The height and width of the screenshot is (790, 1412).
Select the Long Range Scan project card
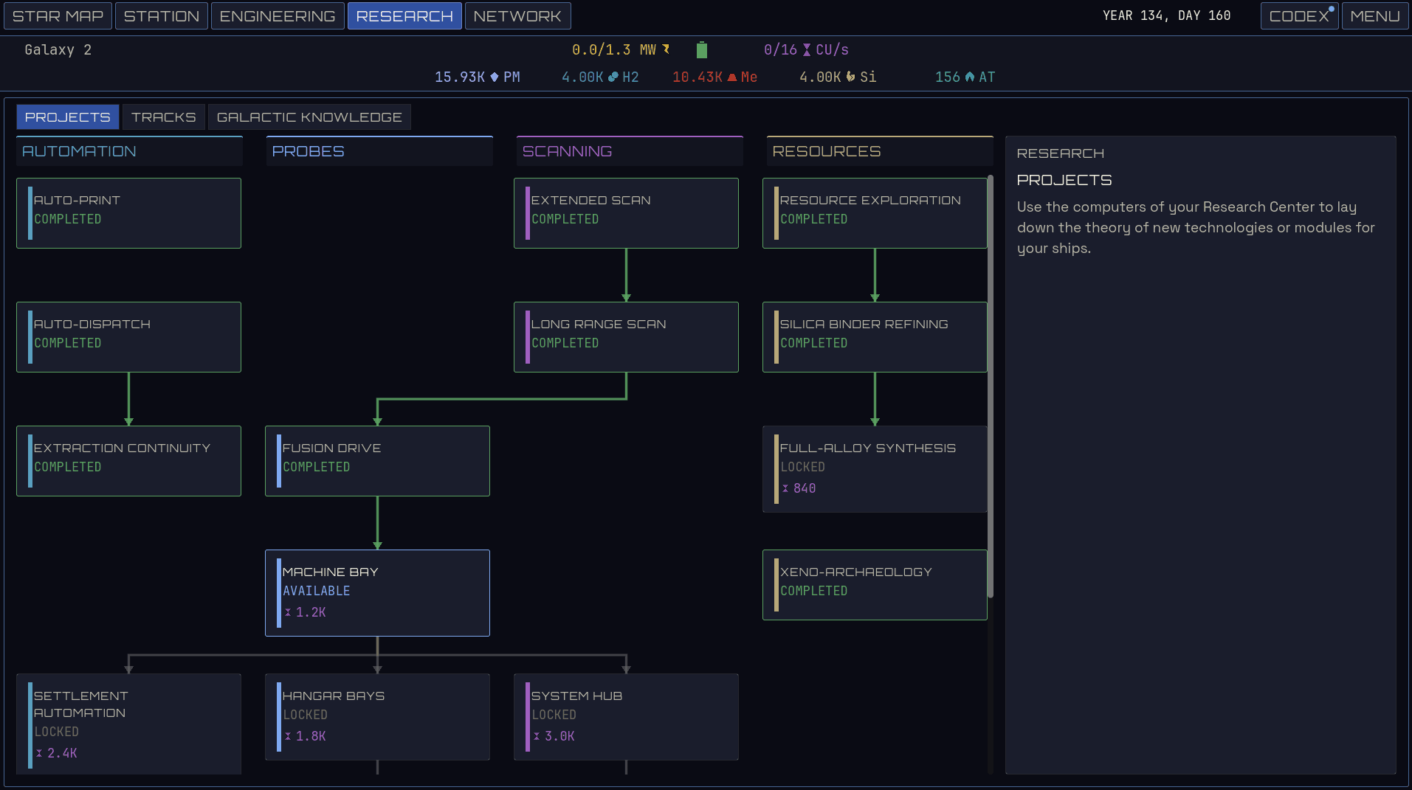[x=626, y=337]
